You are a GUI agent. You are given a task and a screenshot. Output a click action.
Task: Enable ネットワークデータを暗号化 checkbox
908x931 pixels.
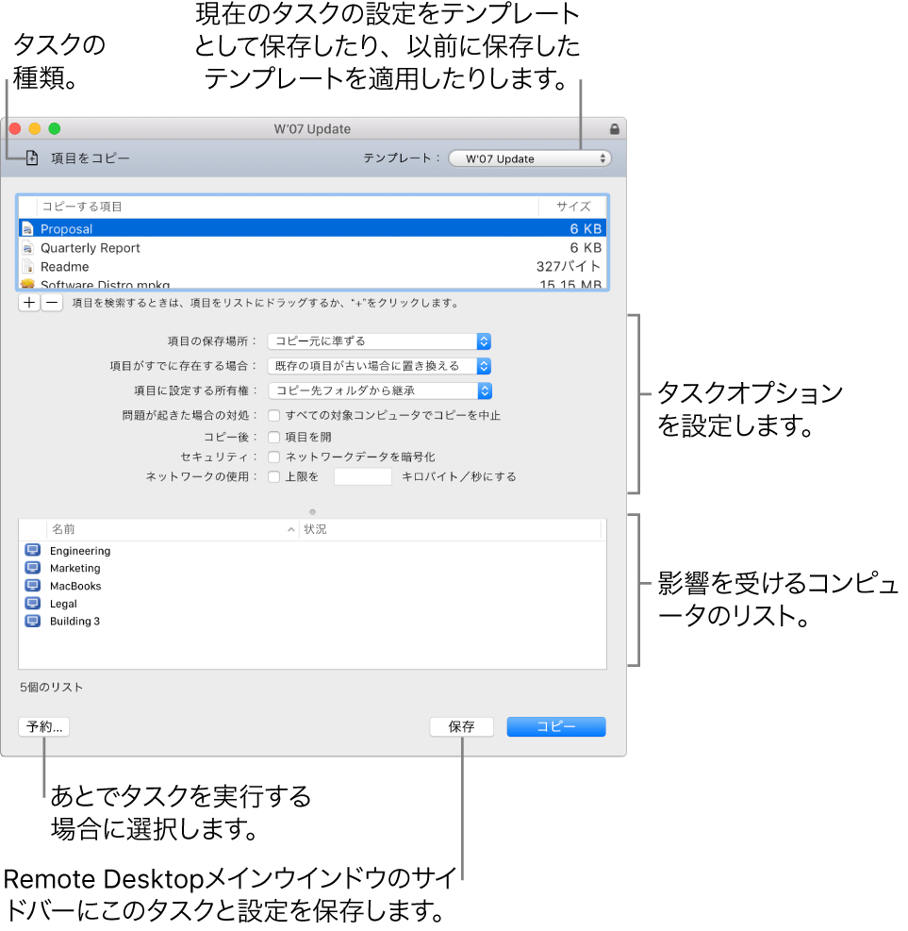click(273, 457)
